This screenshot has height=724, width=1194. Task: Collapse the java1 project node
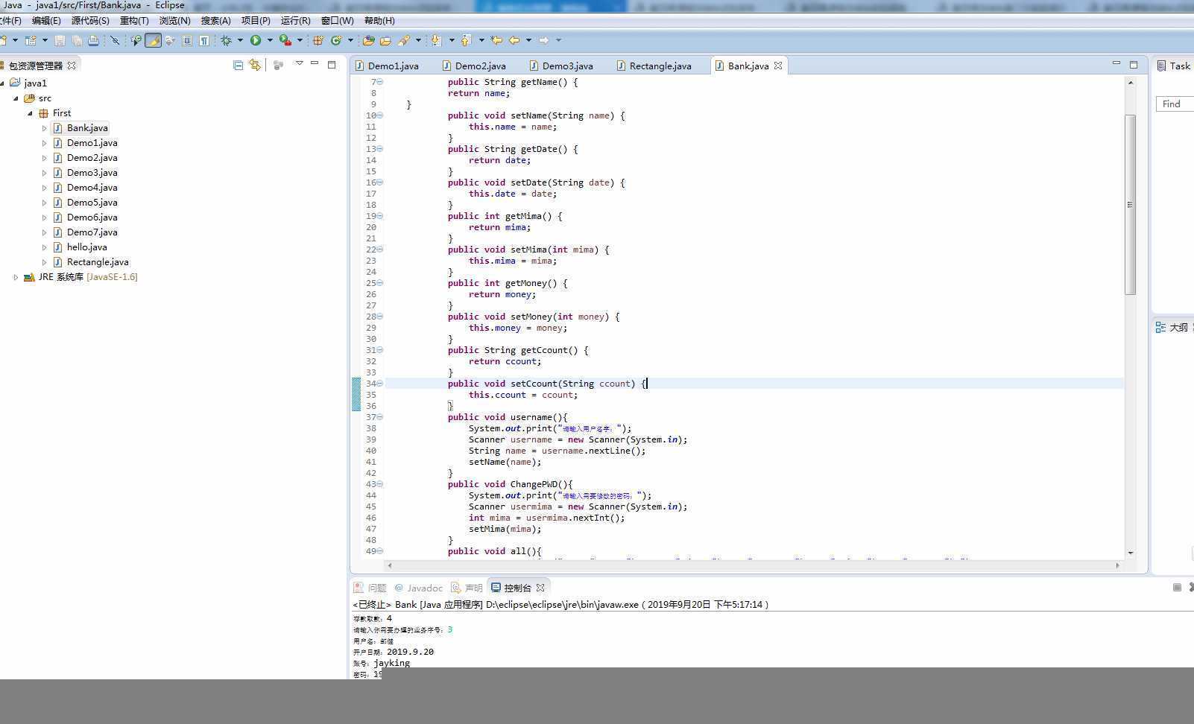3,83
